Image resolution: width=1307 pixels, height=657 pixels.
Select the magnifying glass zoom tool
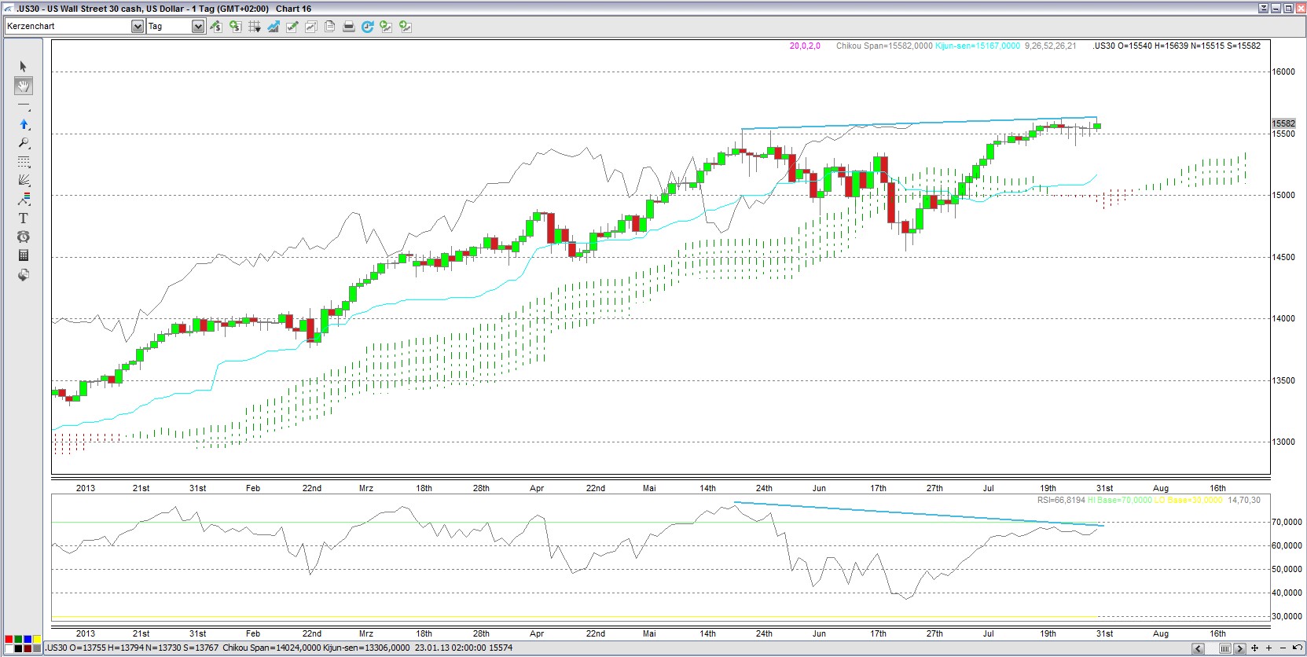(23, 143)
